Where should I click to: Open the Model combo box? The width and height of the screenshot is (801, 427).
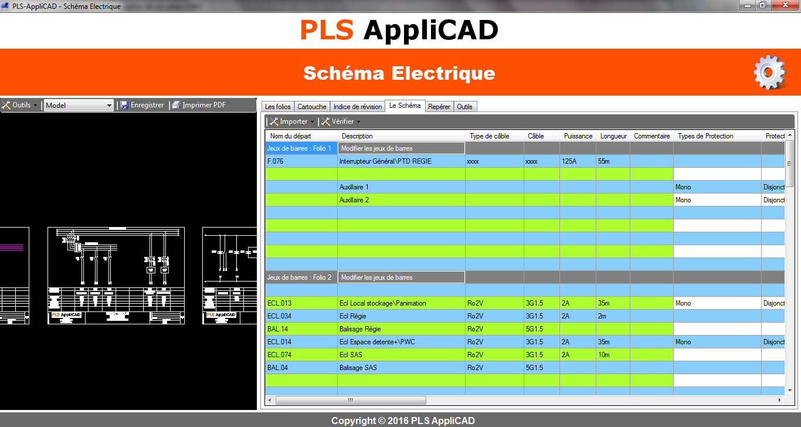(79, 106)
